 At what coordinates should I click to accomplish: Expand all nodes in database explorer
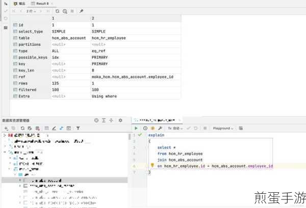[104, 120]
